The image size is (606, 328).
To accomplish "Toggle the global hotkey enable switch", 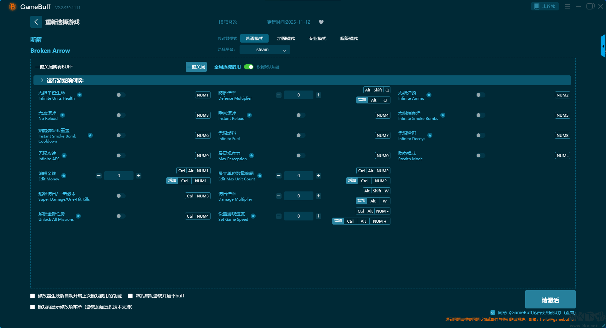I will [249, 67].
